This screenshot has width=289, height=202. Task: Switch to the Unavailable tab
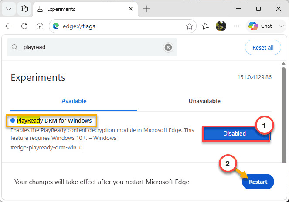pyautogui.click(x=204, y=101)
